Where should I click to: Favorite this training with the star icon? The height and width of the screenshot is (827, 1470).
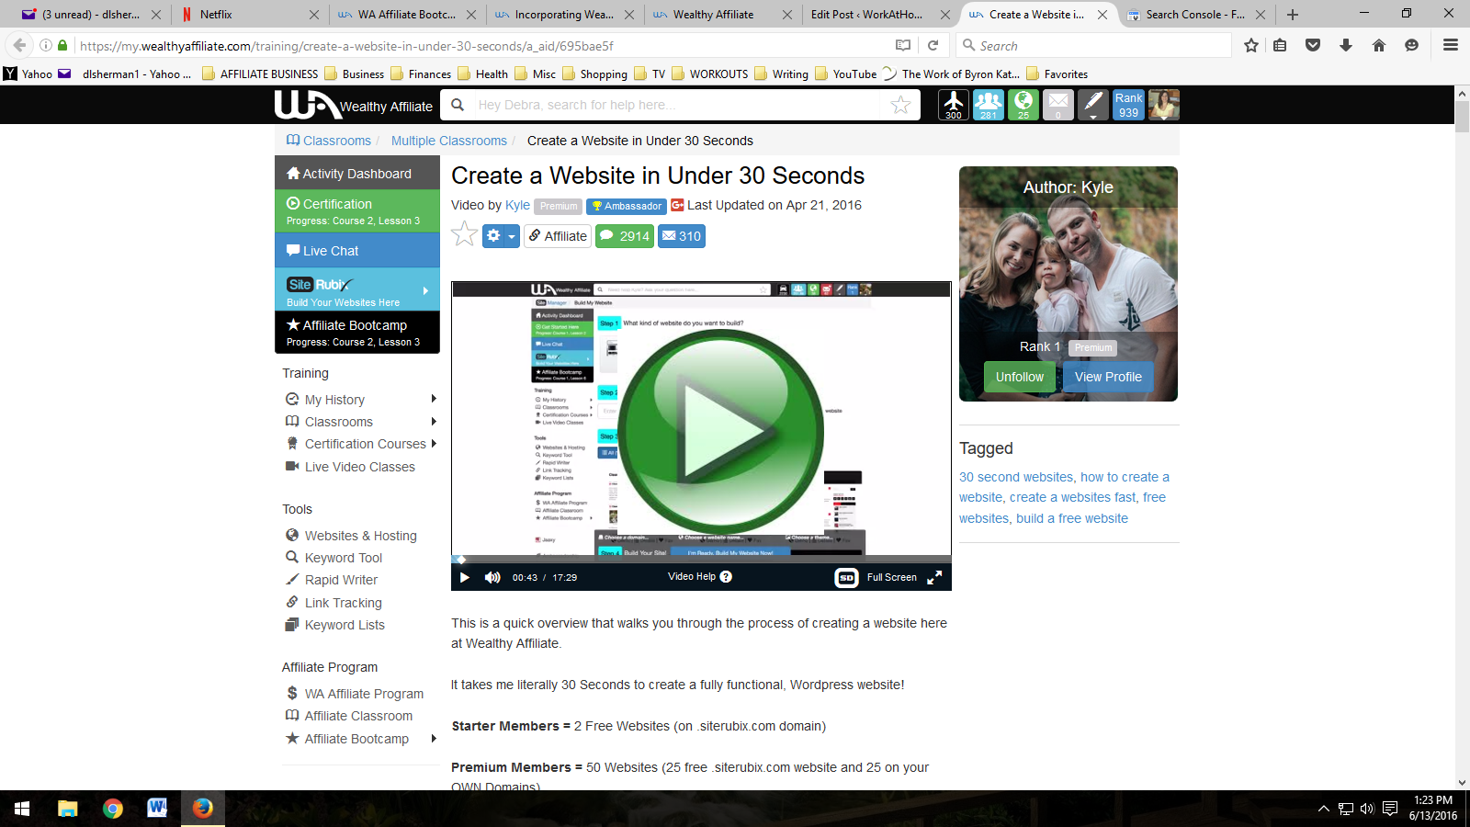(x=465, y=235)
